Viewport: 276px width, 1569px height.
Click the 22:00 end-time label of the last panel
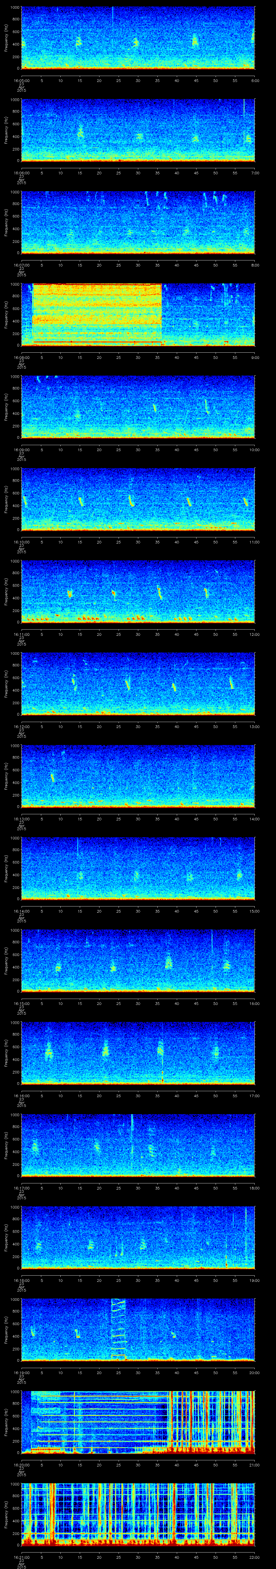(x=254, y=1557)
